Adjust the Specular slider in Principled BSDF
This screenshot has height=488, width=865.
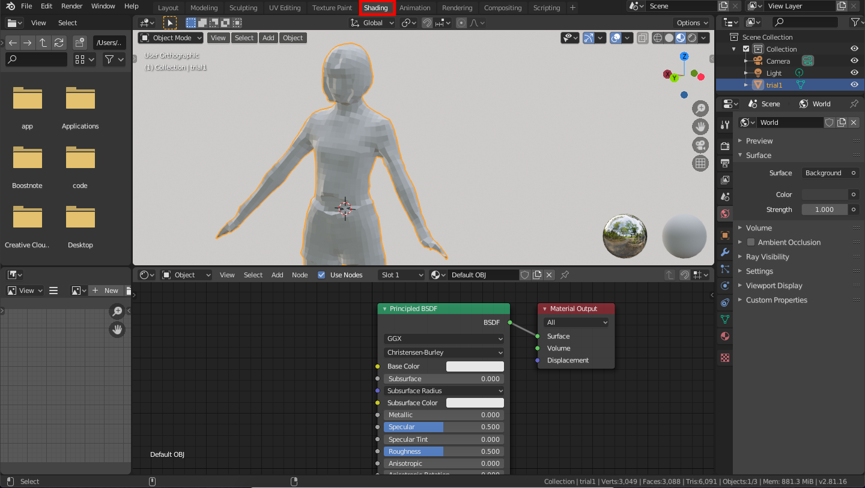click(444, 427)
